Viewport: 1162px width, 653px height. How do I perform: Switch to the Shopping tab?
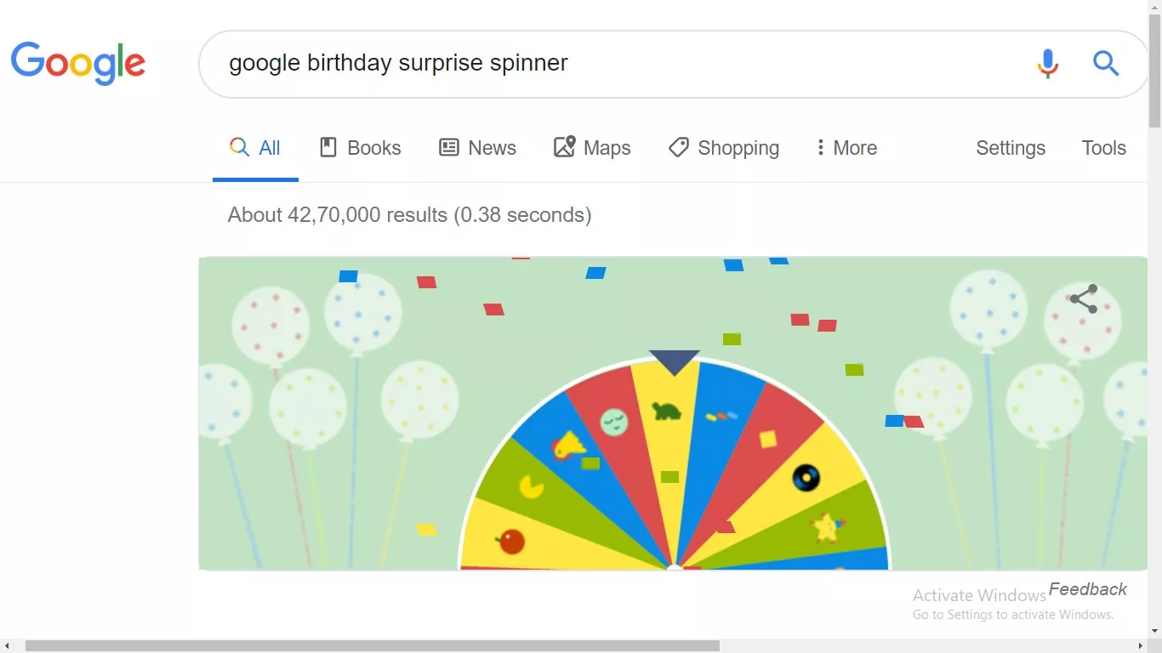[724, 148]
